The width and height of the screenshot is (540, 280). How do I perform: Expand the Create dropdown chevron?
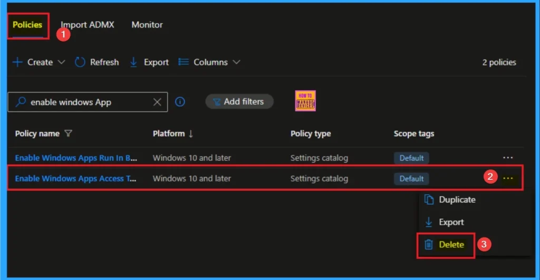61,62
